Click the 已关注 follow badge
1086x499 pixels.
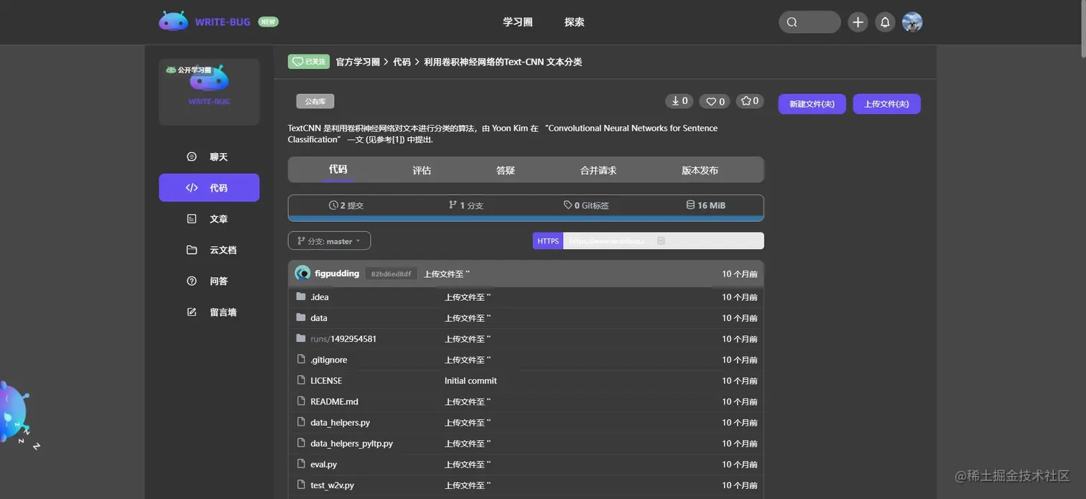[x=309, y=62]
